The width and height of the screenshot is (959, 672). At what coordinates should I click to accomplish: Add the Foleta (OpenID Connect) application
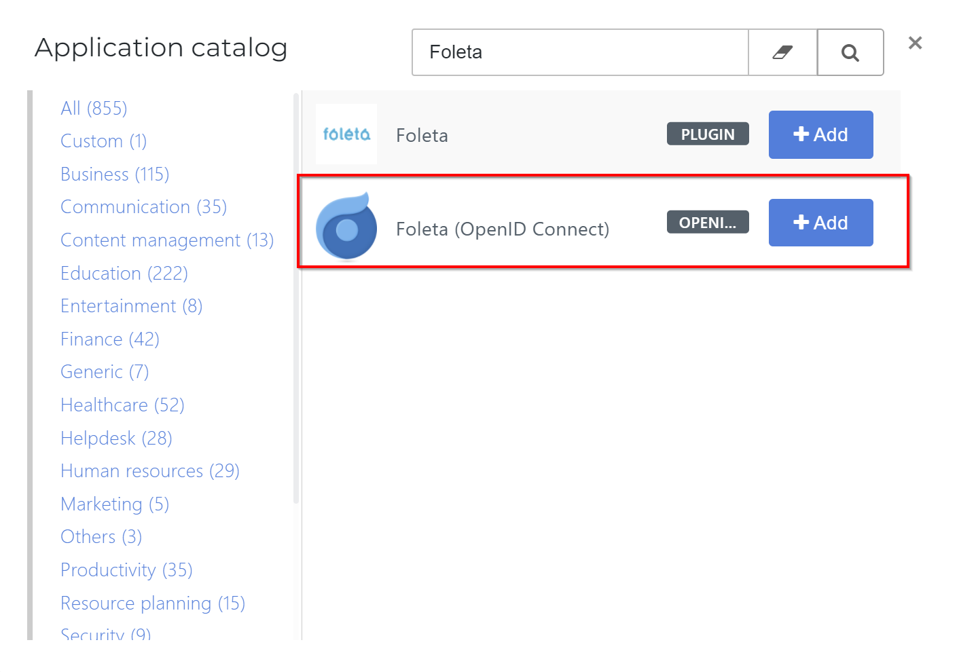(820, 223)
